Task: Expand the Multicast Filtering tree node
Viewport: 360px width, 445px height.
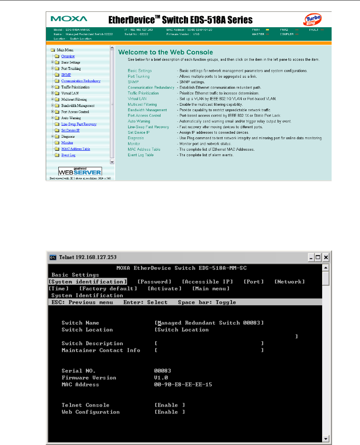Action: coord(52,99)
